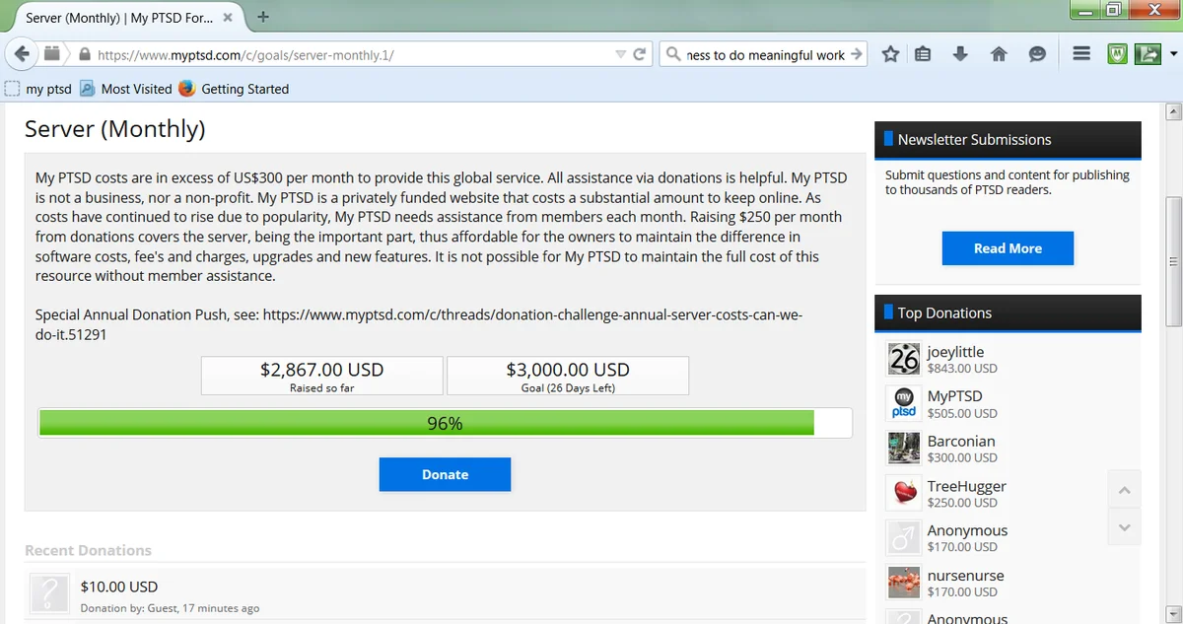The width and height of the screenshot is (1183, 624).
Task: Open joeylittle's avatar in Top Donations
Action: 904,359
